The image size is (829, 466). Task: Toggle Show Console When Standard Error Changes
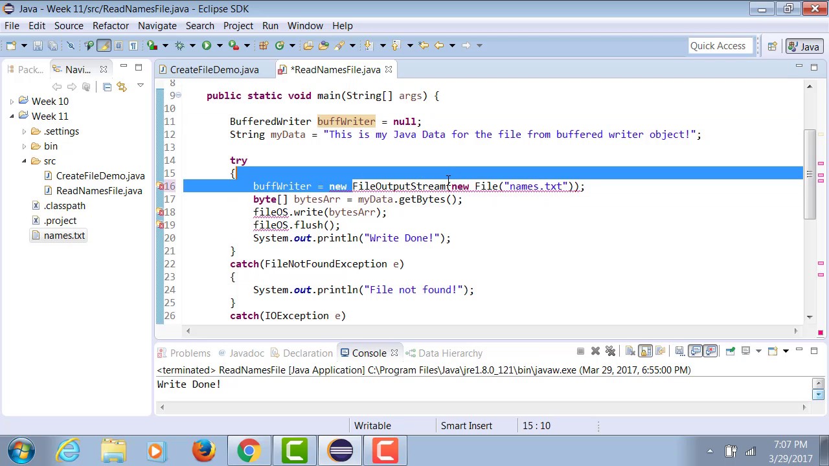point(710,351)
